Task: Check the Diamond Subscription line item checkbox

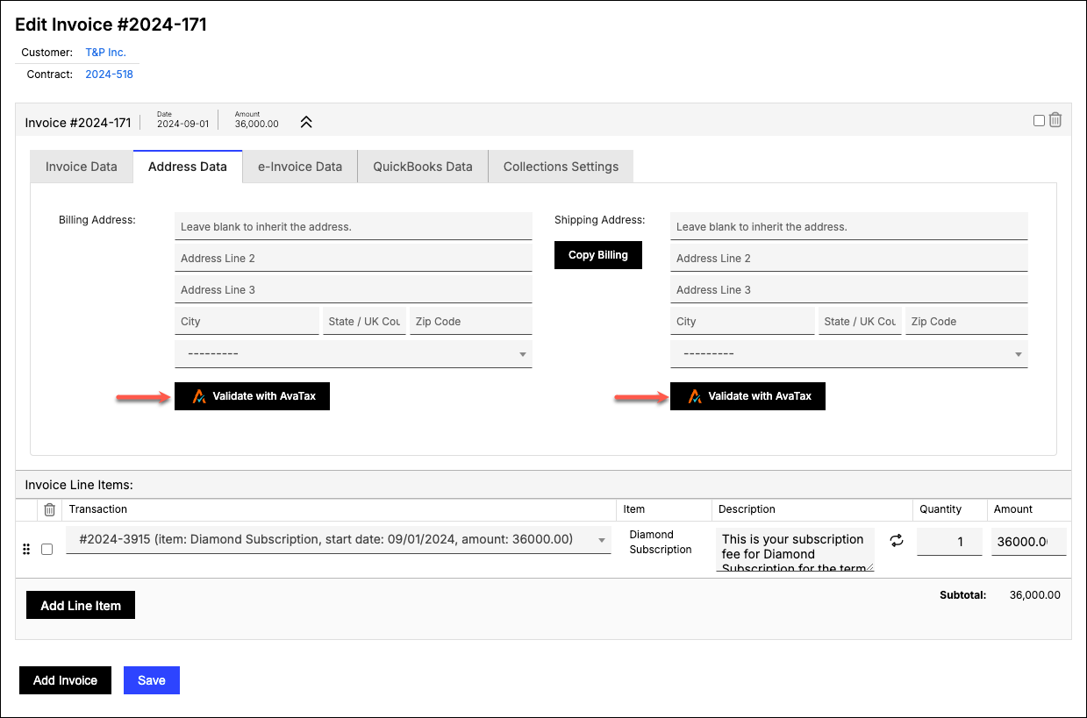Action: (x=46, y=549)
